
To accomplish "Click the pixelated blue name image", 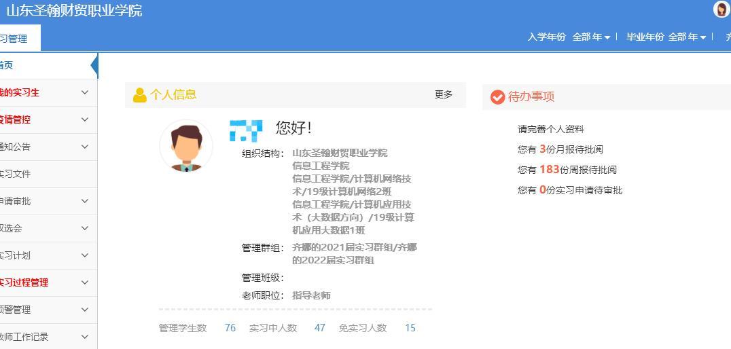I will tap(246, 130).
